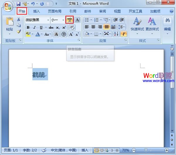
Task: Switch to the 审阅 tab
Action: click(x=102, y=11)
